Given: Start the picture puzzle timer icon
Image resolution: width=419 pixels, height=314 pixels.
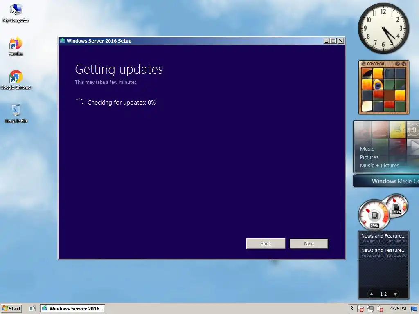Looking at the screenshot, I should [364, 64].
